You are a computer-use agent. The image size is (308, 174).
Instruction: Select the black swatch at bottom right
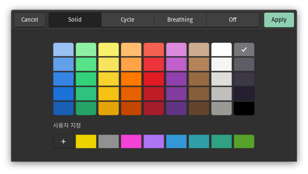click(x=244, y=108)
